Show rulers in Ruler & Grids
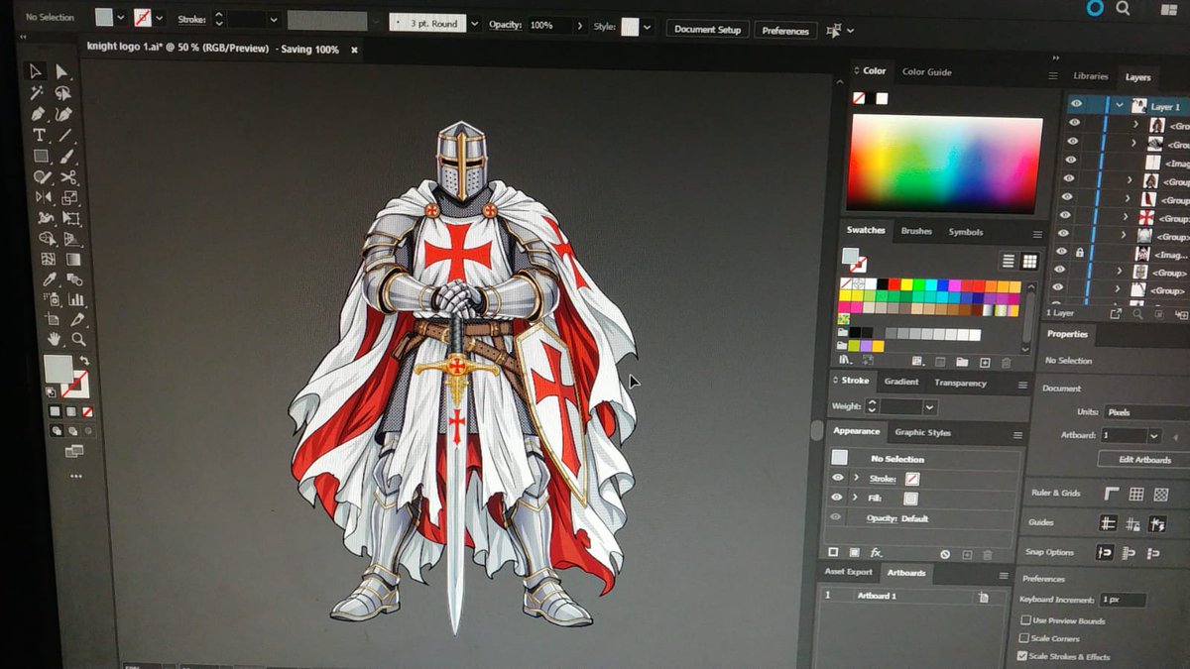Viewport: 1190px width, 669px height. (1112, 494)
